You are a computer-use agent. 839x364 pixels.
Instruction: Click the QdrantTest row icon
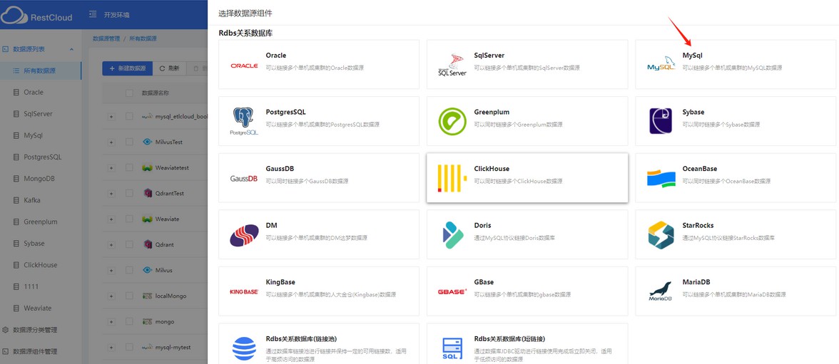coord(148,193)
